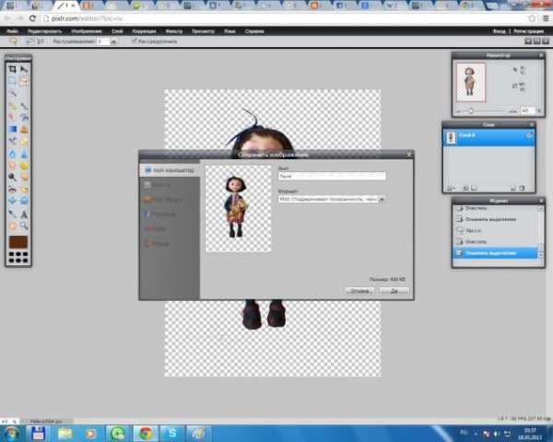Screen dimensions: 553x442
Task: Toggle the layer visibility checkbox in Layers panel
Action: click(x=529, y=135)
